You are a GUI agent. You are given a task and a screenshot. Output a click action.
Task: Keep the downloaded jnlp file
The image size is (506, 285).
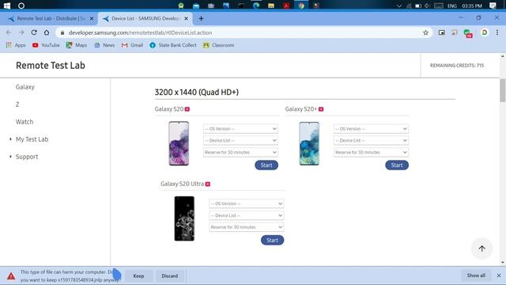(x=139, y=276)
